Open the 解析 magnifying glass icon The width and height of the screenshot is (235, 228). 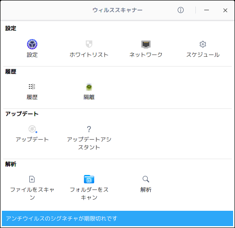pyautogui.click(x=146, y=179)
